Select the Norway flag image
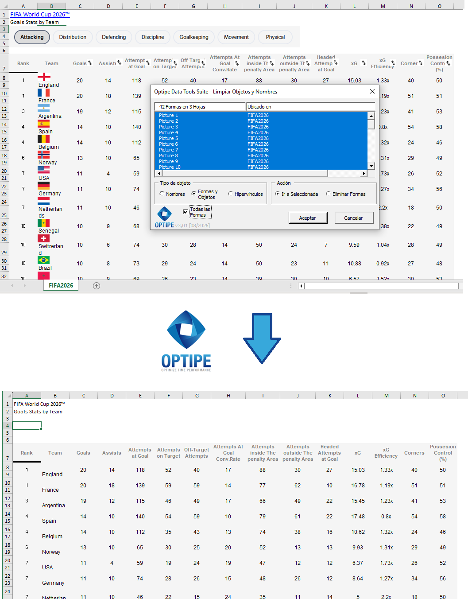The image size is (468, 599). coord(44,155)
